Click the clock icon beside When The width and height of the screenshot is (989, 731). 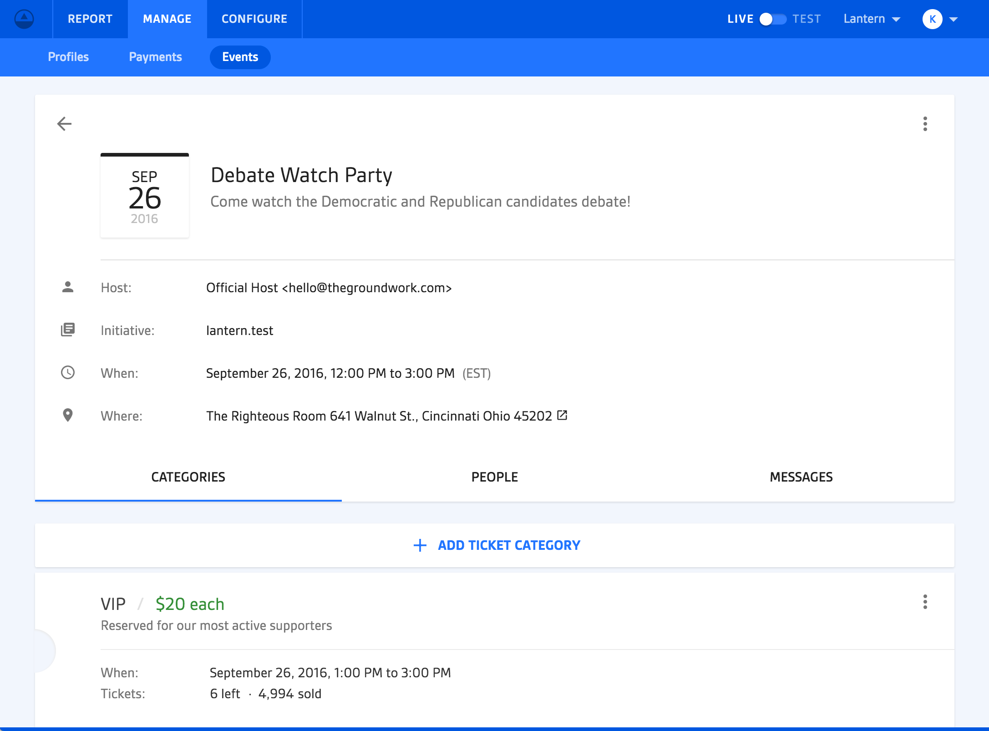click(68, 373)
